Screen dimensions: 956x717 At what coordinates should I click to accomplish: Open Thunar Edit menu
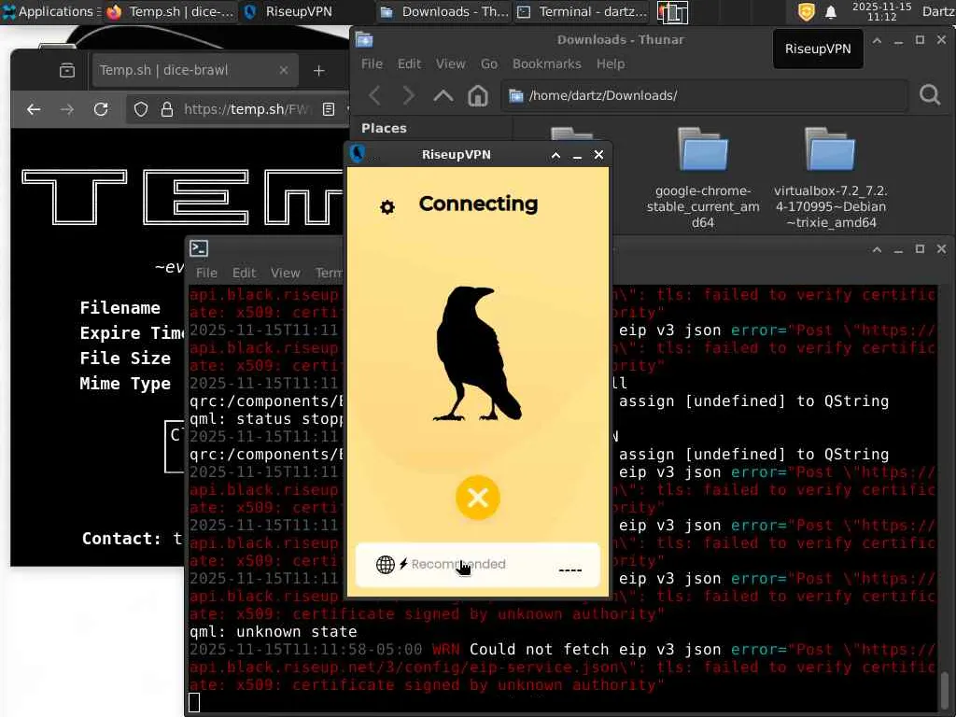[x=409, y=64]
